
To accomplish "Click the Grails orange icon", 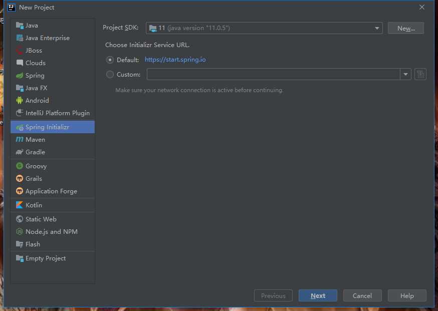I will click(20, 179).
